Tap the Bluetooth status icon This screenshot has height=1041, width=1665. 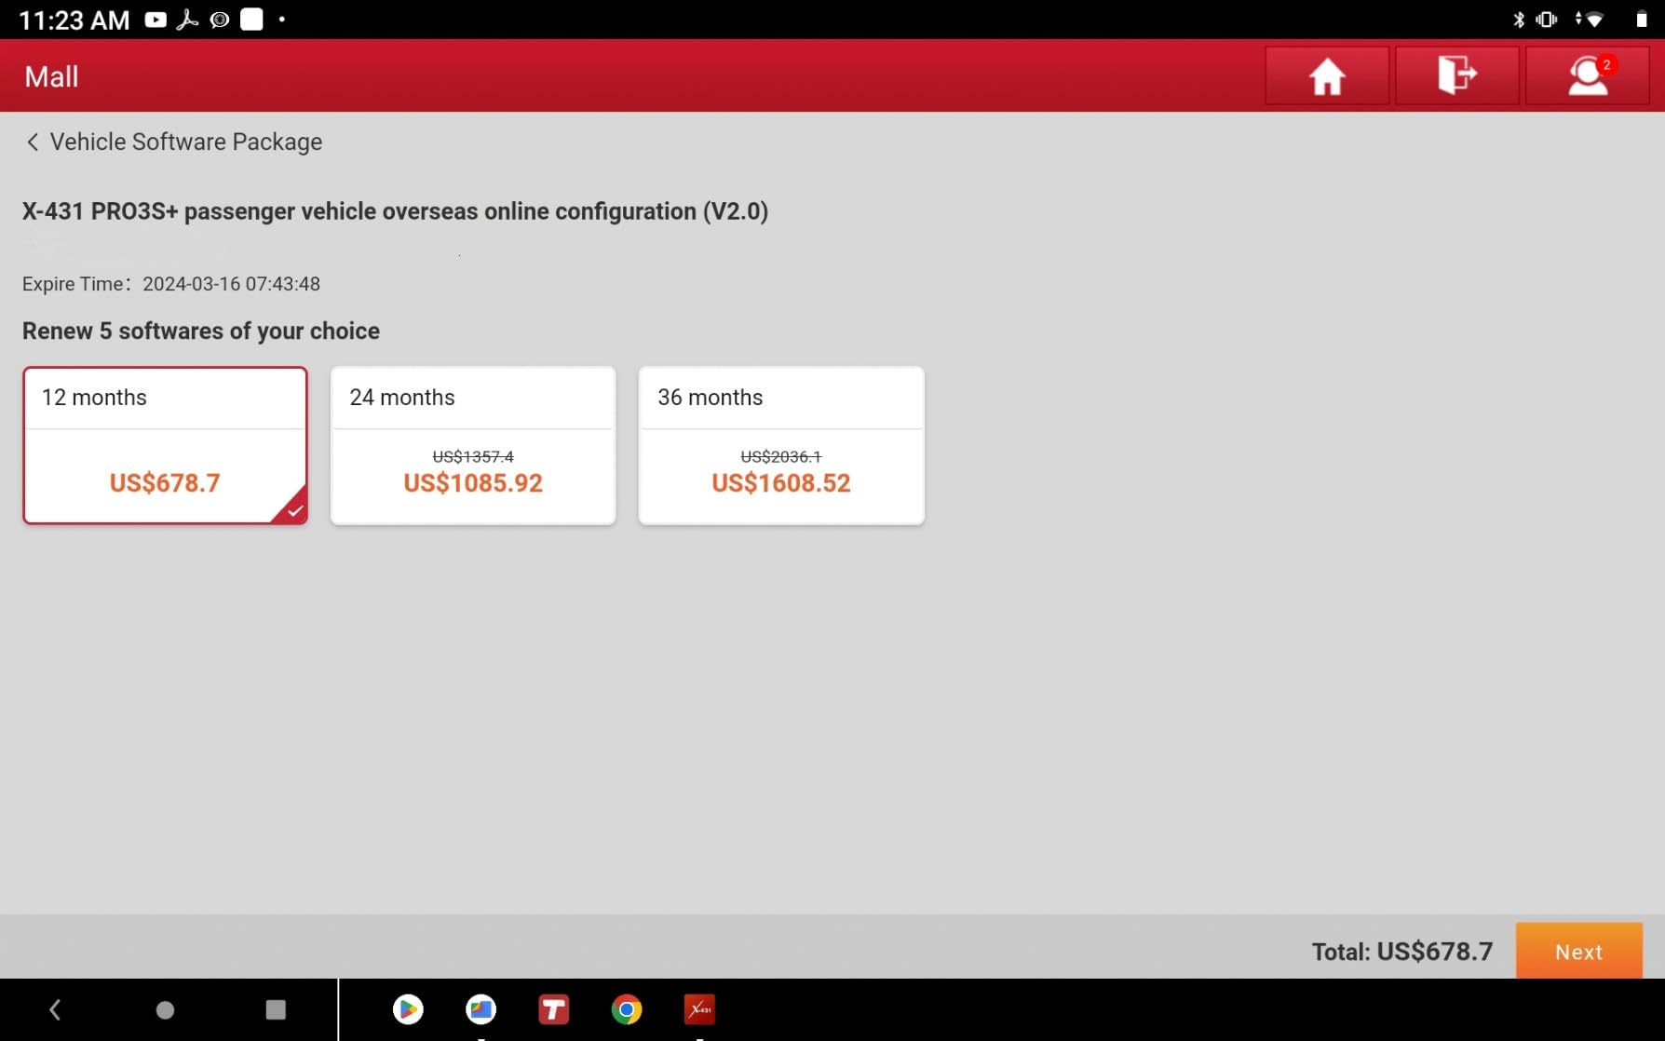1519,20
